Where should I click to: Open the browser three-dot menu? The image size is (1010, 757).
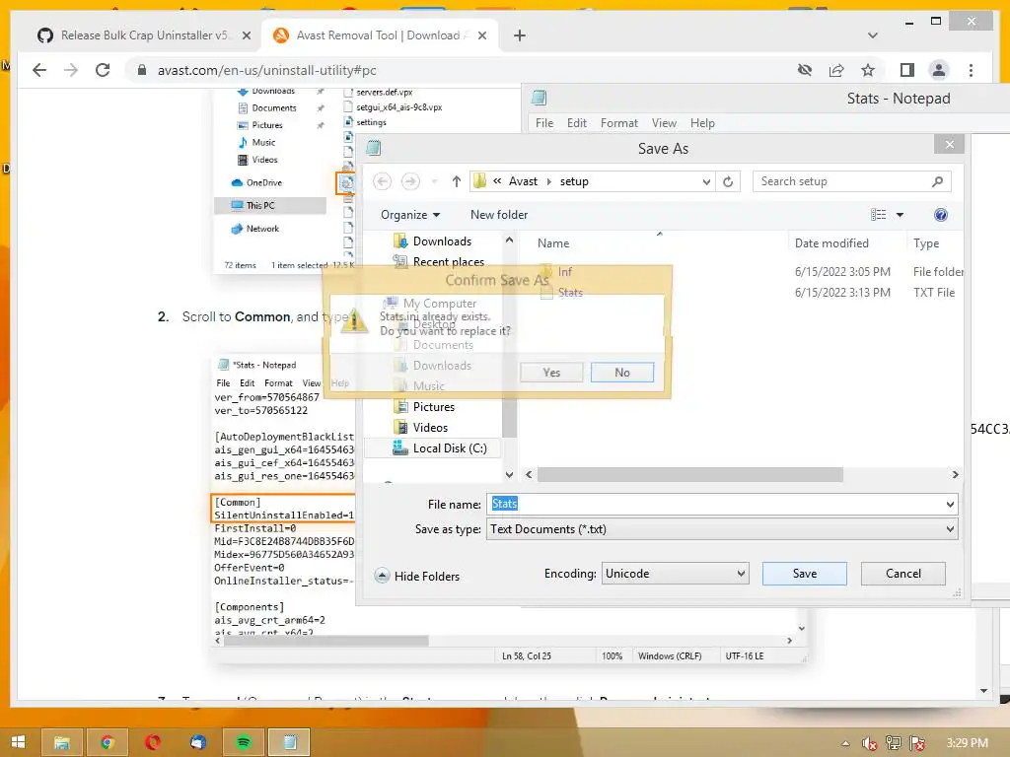(x=971, y=70)
